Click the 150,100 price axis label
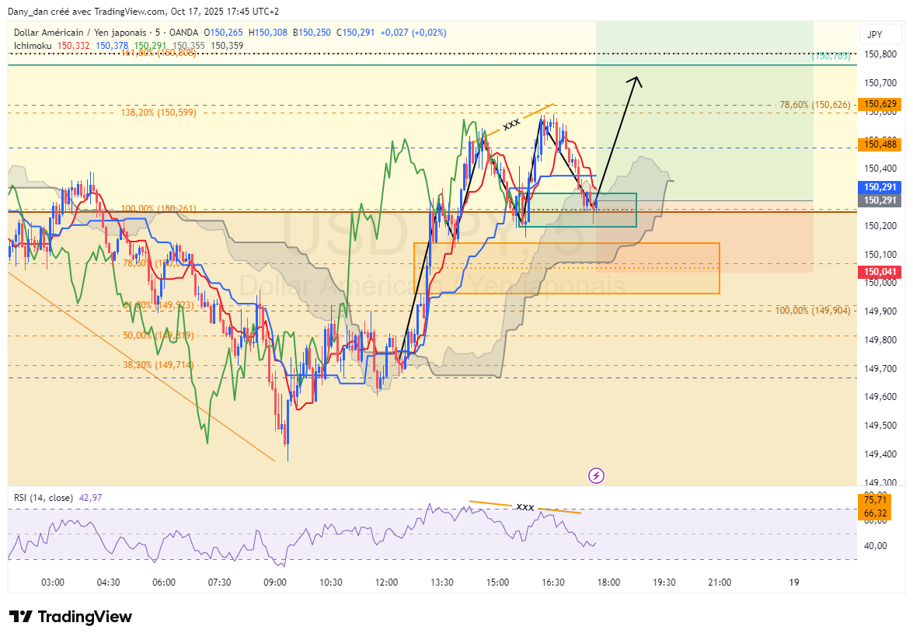The height and width of the screenshot is (640, 913). pos(880,255)
